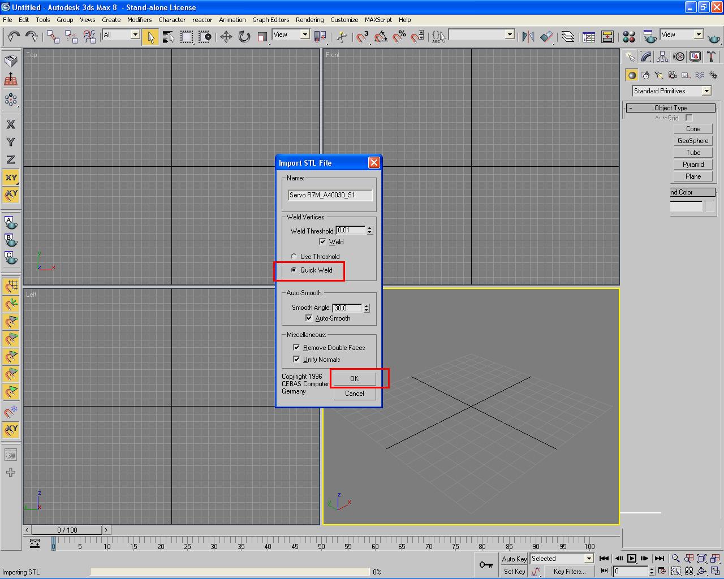Viewport: 724px width, 579px height.
Task: Choose the Rectangular Selection Region tool
Action: (186, 37)
